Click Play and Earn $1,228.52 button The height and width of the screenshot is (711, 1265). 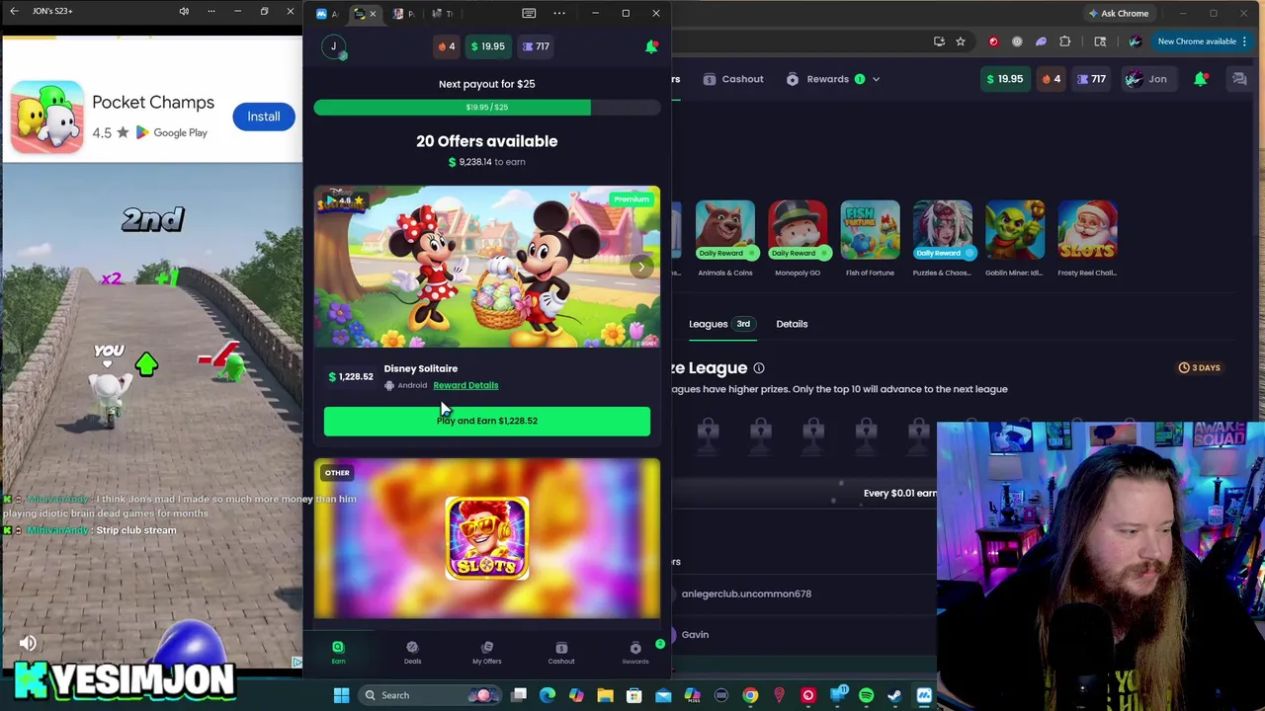(487, 421)
